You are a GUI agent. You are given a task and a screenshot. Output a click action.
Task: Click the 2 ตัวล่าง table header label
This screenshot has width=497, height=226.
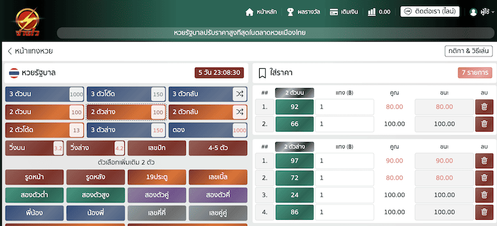click(294, 147)
